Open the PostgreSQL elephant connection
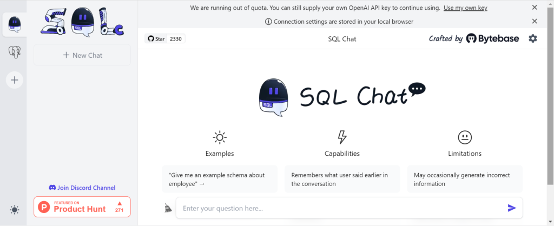554x226 pixels. point(14,52)
